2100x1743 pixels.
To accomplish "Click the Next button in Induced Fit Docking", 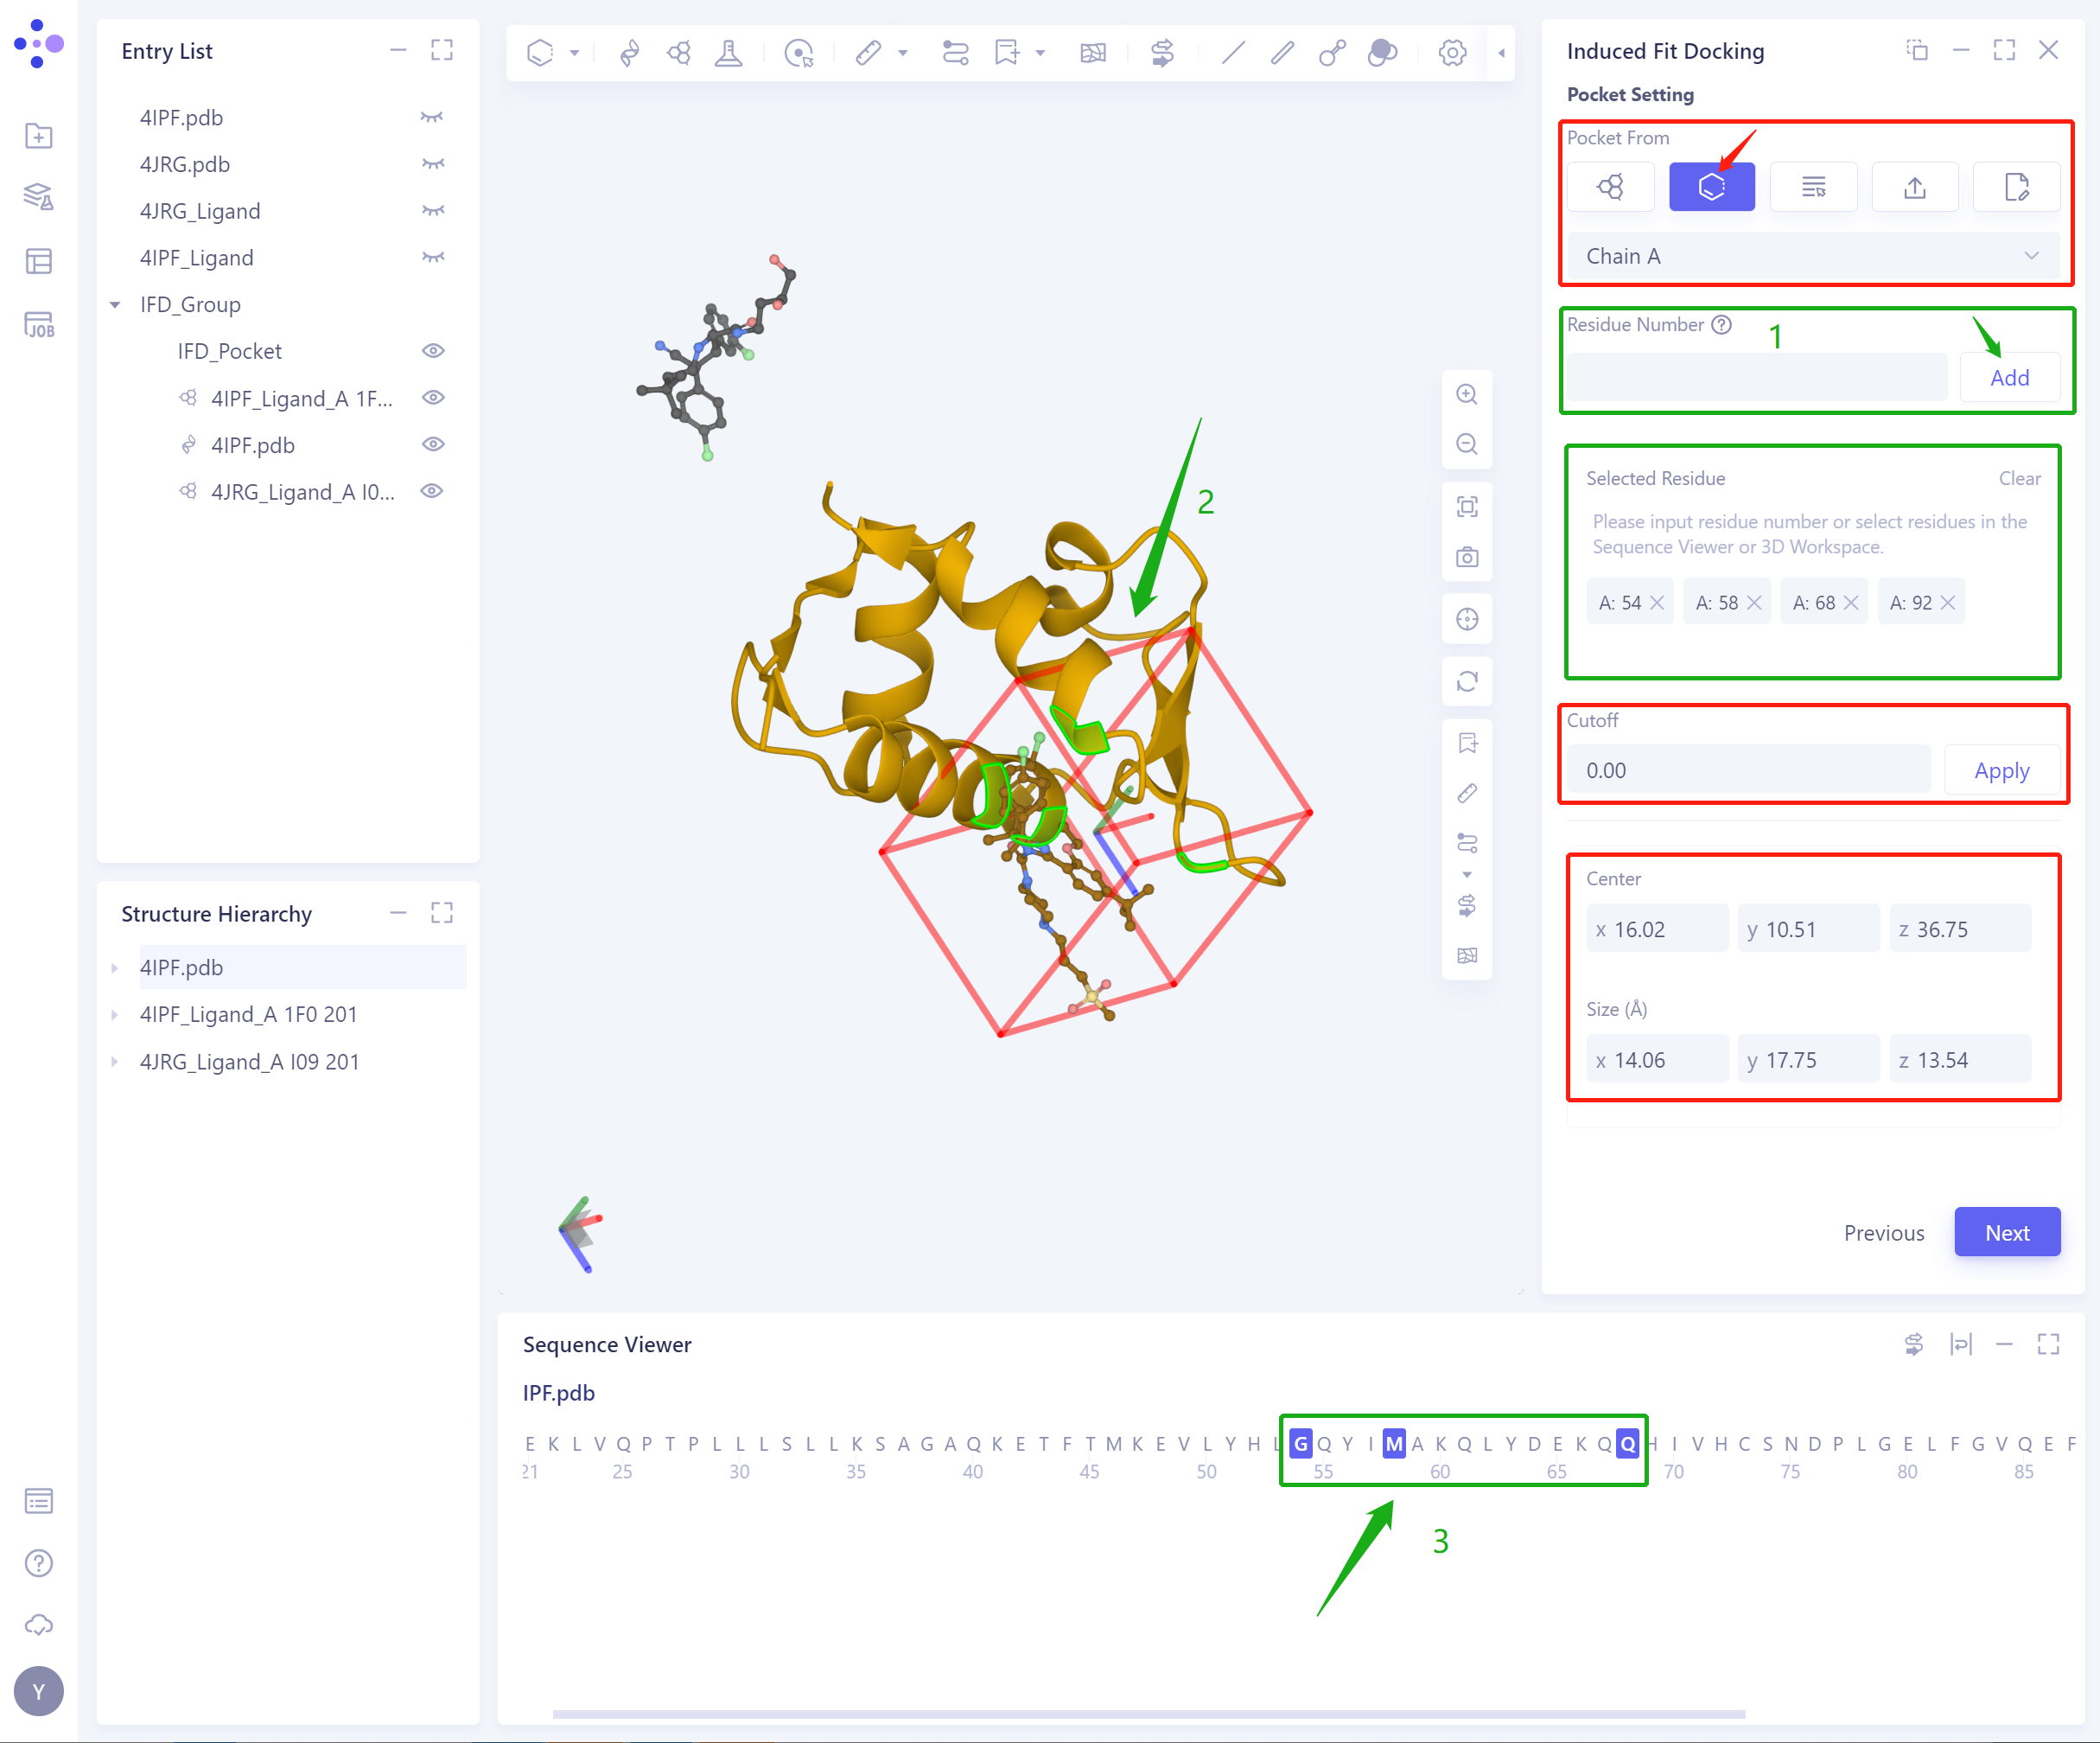I will (x=2006, y=1232).
